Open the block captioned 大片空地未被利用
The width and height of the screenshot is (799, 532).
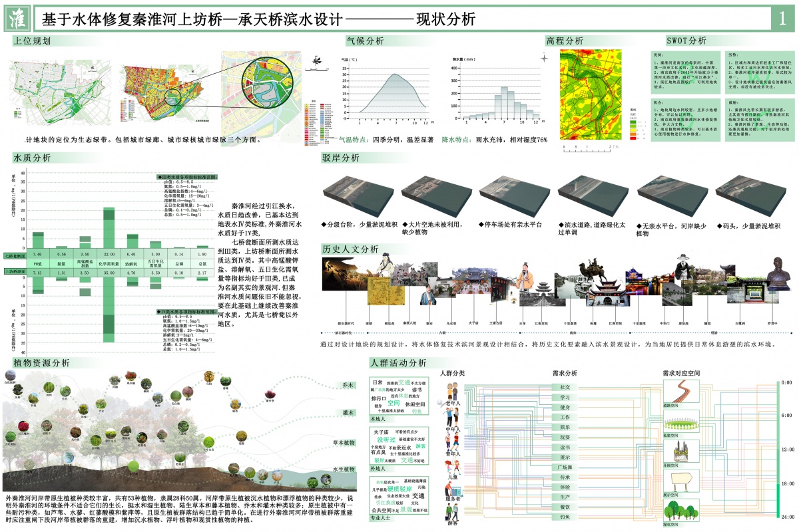coord(436,197)
